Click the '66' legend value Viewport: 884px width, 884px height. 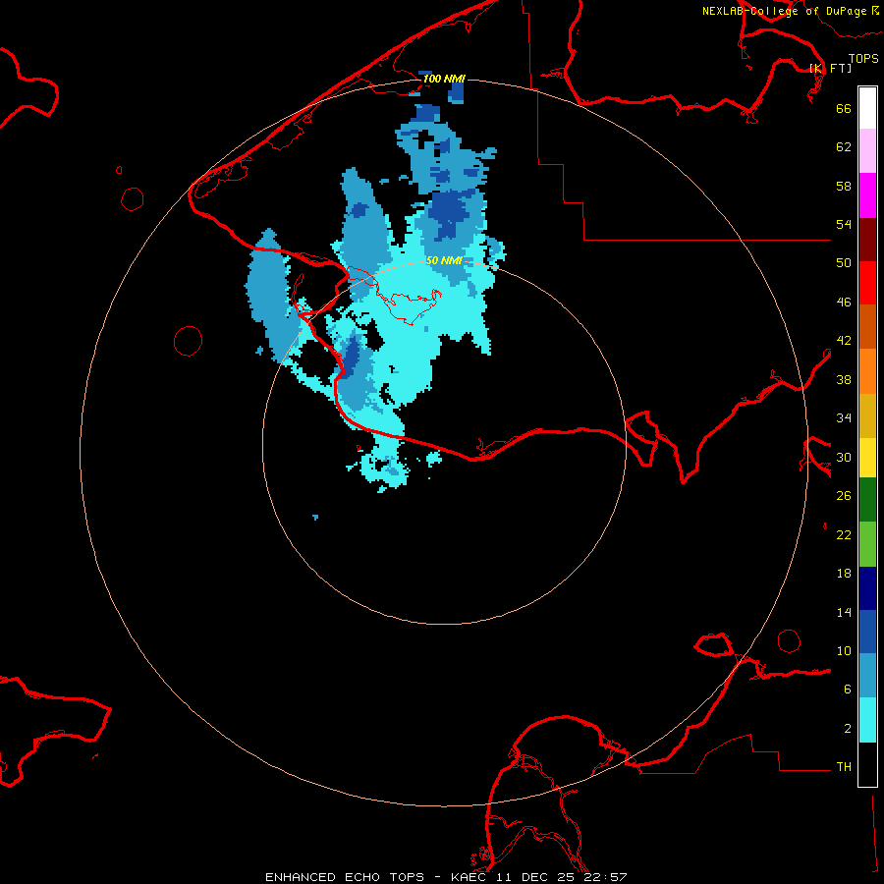(844, 108)
